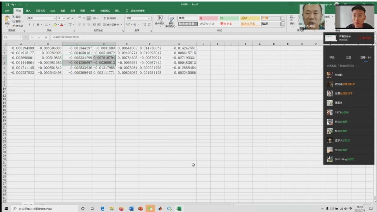Undo the last action in Excel

(13, 5)
